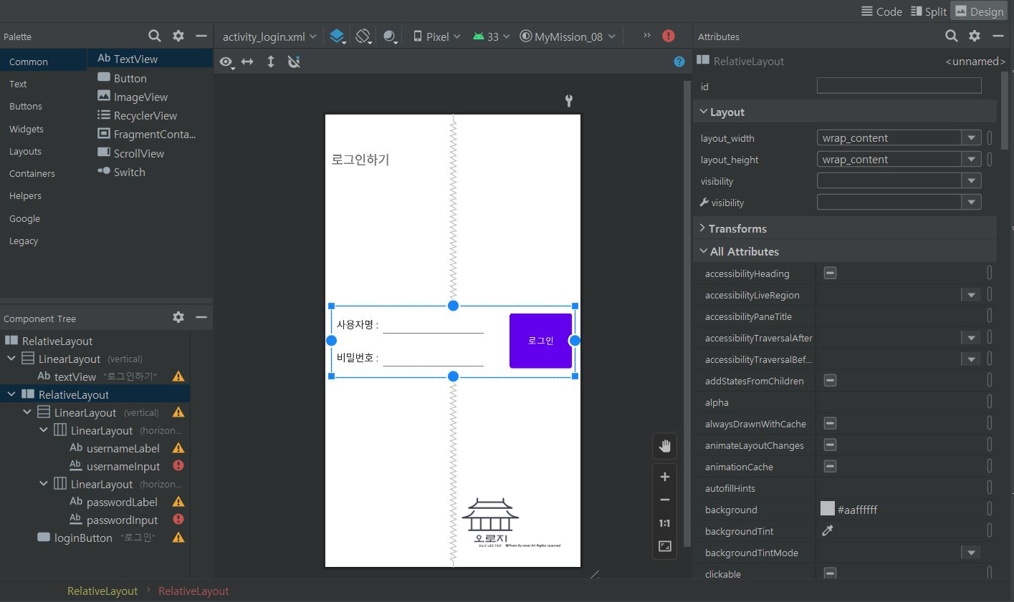
Task: Select loginButton in Component Tree
Action: coord(83,538)
